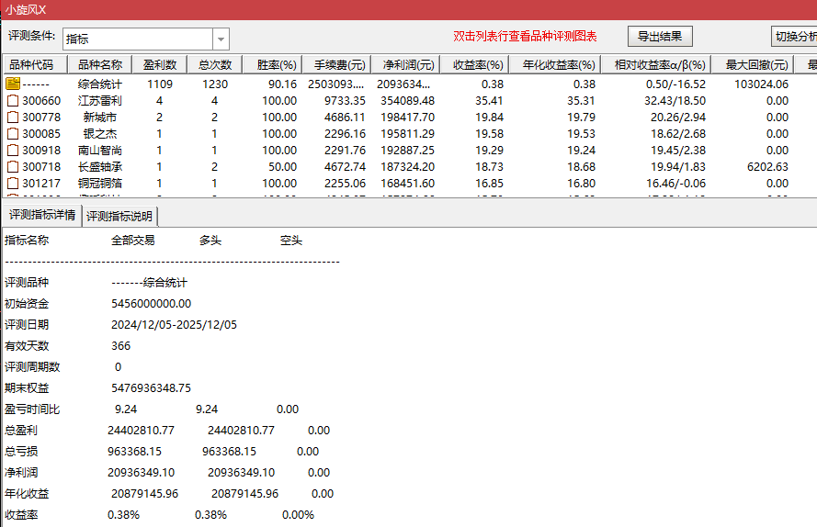The height and width of the screenshot is (527, 817).
Task: Sort by the 盈利数 column header
Action: point(160,64)
